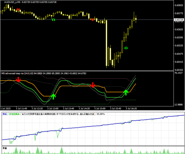Click the 3 Jul 16:20 time axis label
The height and width of the screenshot is (154, 185).
(x=131, y=109)
